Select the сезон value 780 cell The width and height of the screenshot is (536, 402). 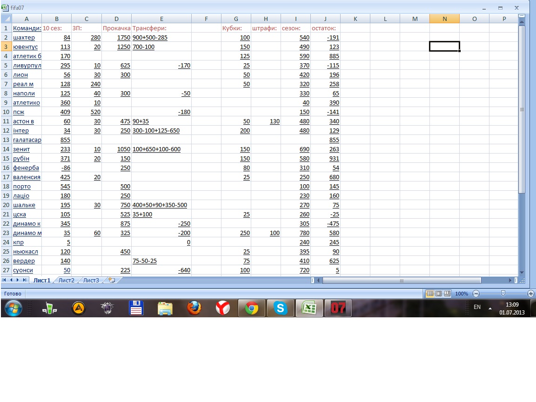(295, 233)
